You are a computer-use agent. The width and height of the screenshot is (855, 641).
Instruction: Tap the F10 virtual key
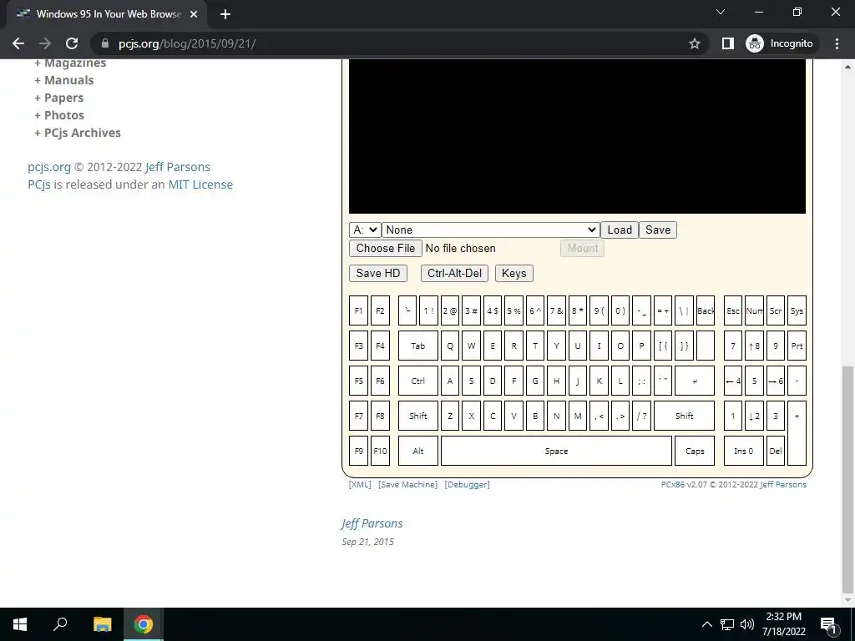(380, 451)
